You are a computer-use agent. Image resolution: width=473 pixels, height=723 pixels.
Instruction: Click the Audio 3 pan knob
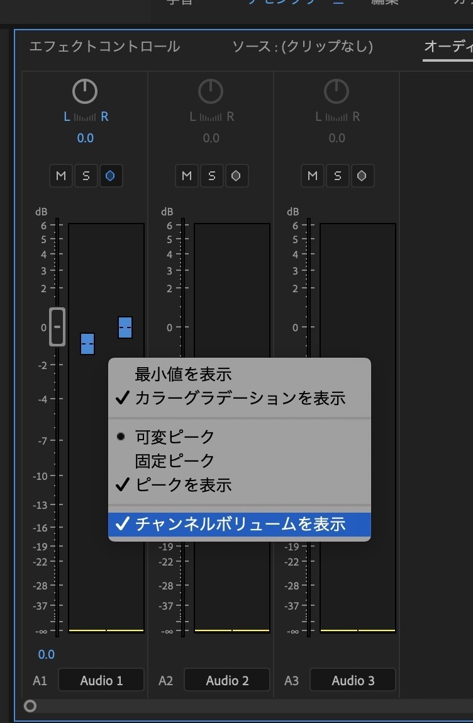(x=337, y=93)
